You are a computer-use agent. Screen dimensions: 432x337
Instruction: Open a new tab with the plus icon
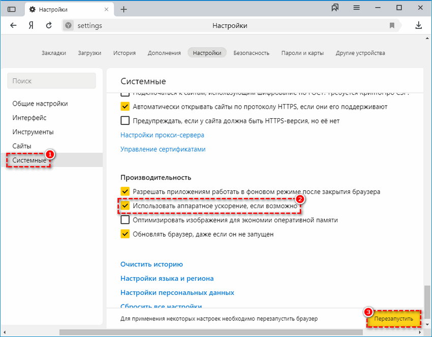point(125,8)
